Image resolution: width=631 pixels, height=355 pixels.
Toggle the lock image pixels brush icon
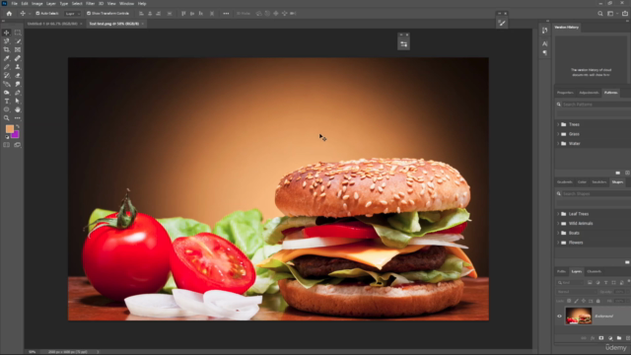tap(576, 301)
